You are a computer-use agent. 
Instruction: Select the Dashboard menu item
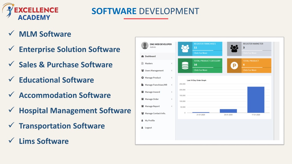coord(150,56)
